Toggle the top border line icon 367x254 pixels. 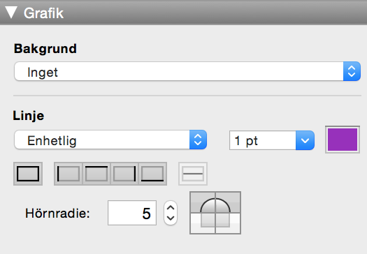tap(96, 174)
